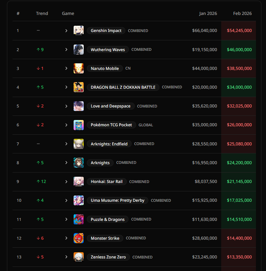Open the Zenless Zone Zero name pill
The image size is (266, 271).
click(x=108, y=257)
